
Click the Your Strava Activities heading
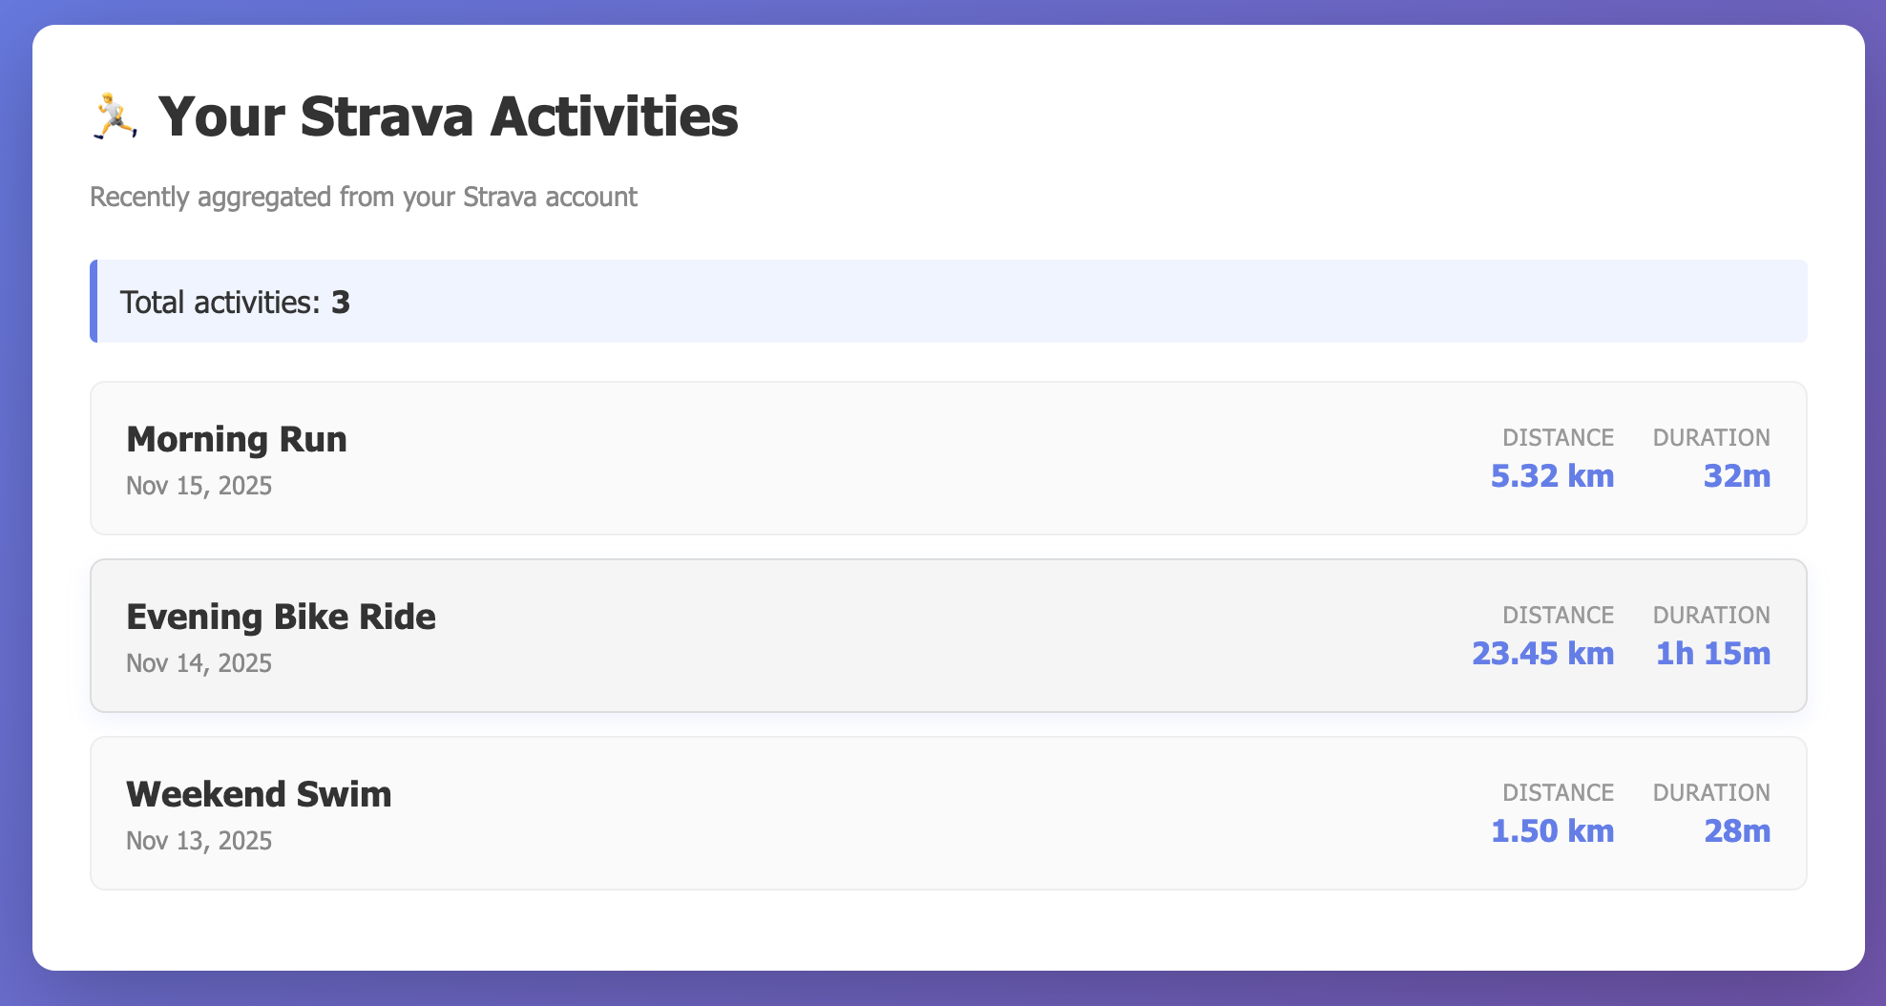click(x=448, y=116)
